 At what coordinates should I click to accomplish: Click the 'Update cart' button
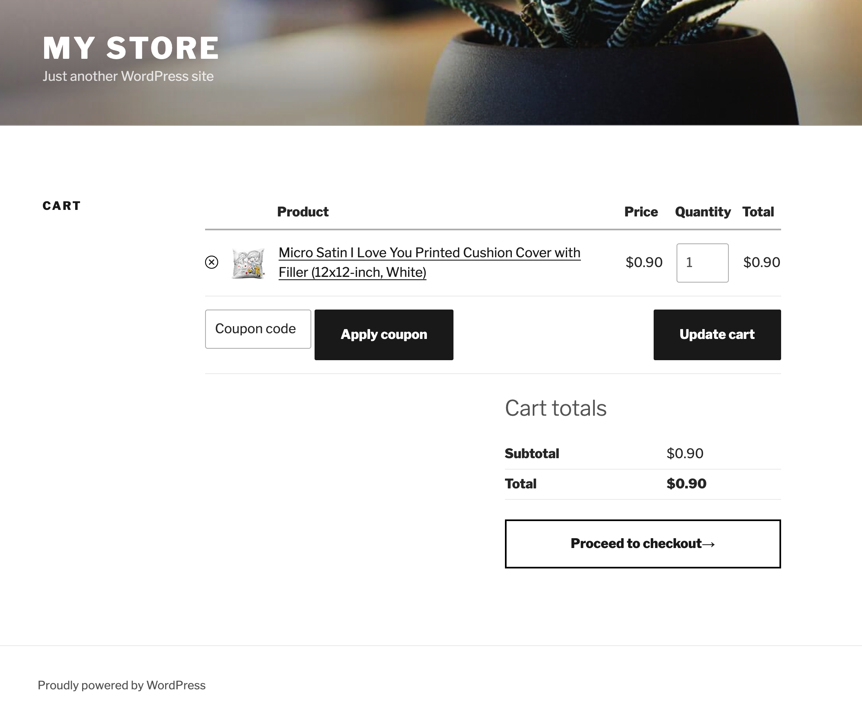(x=717, y=334)
